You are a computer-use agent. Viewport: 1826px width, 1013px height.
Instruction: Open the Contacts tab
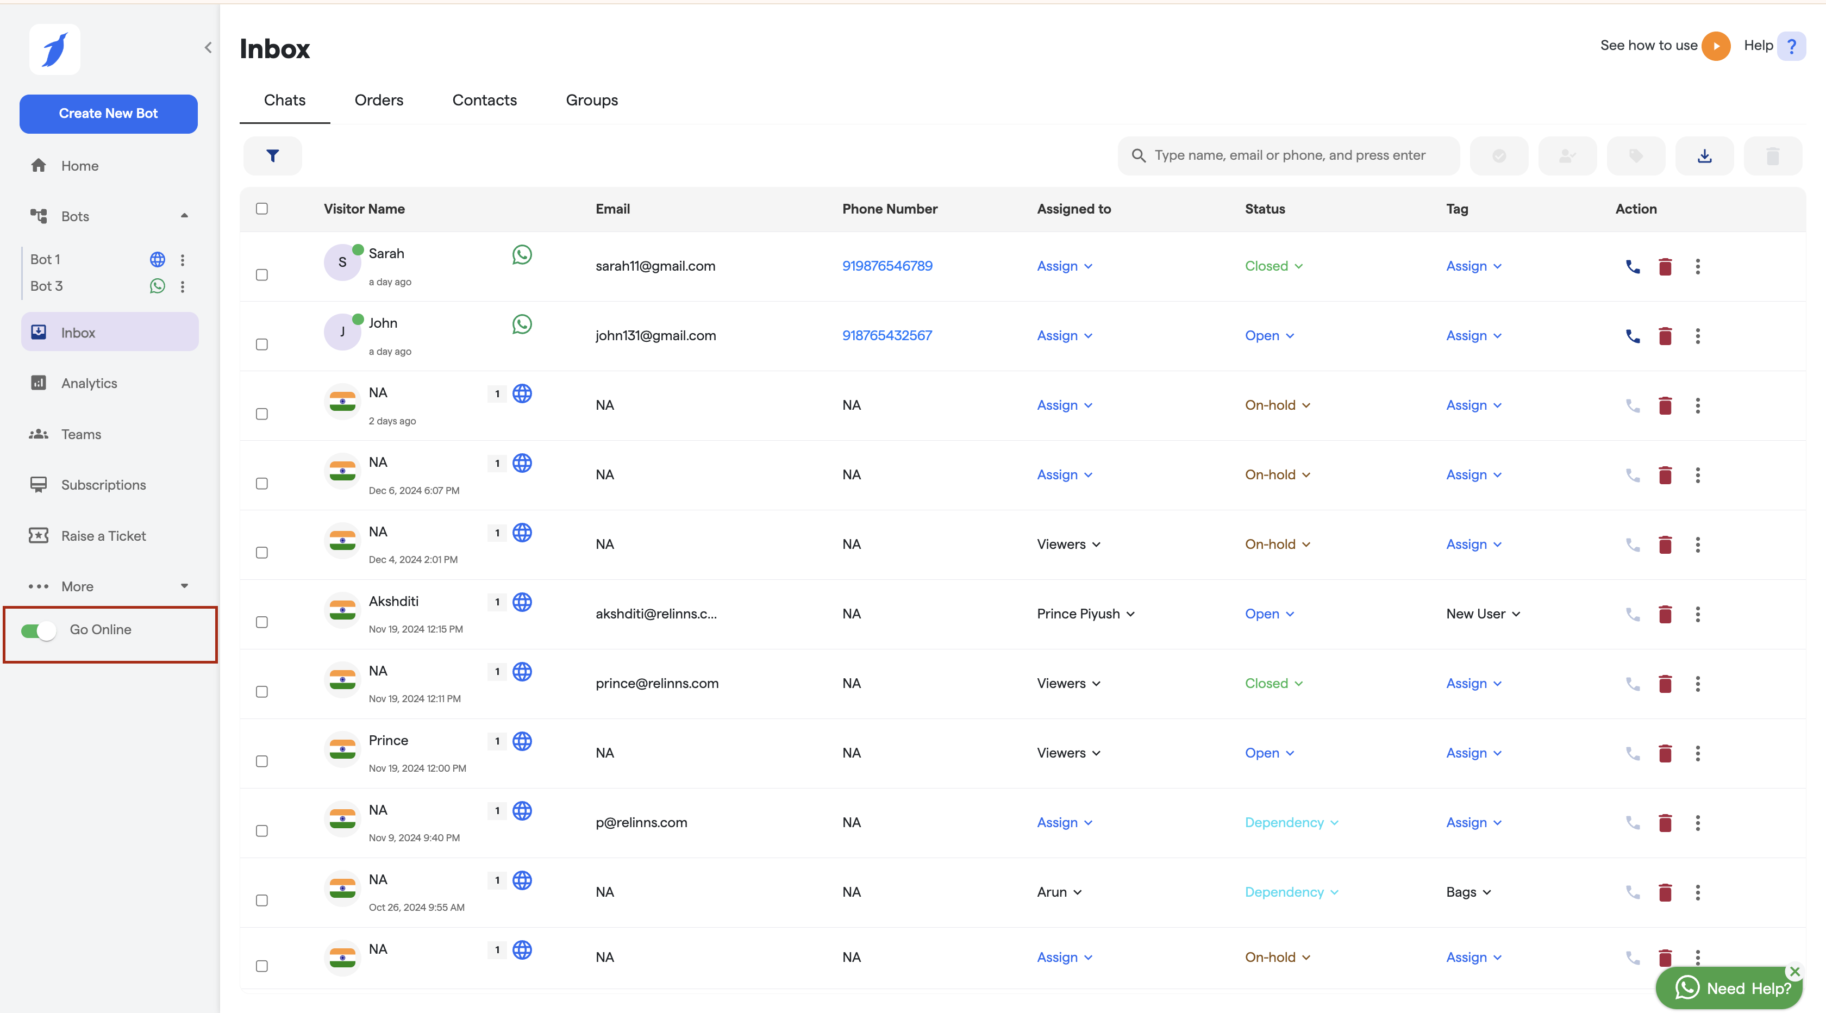[x=484, y=100]
